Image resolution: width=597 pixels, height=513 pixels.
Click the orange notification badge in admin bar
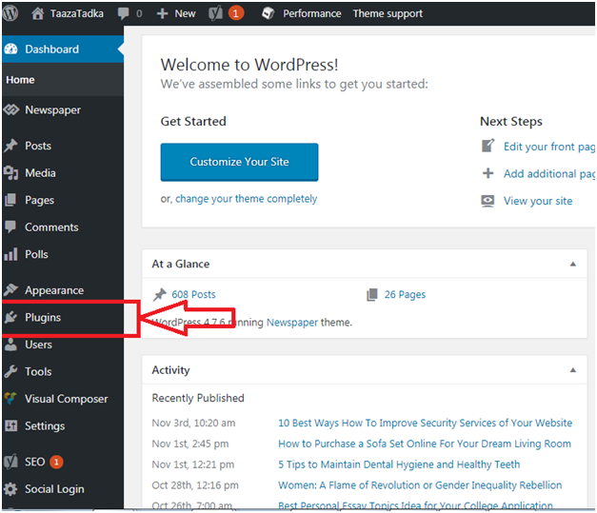click(x=236, y=13)
